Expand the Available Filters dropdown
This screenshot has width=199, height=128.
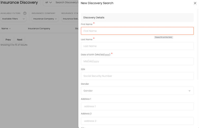[x=14, y=19]
